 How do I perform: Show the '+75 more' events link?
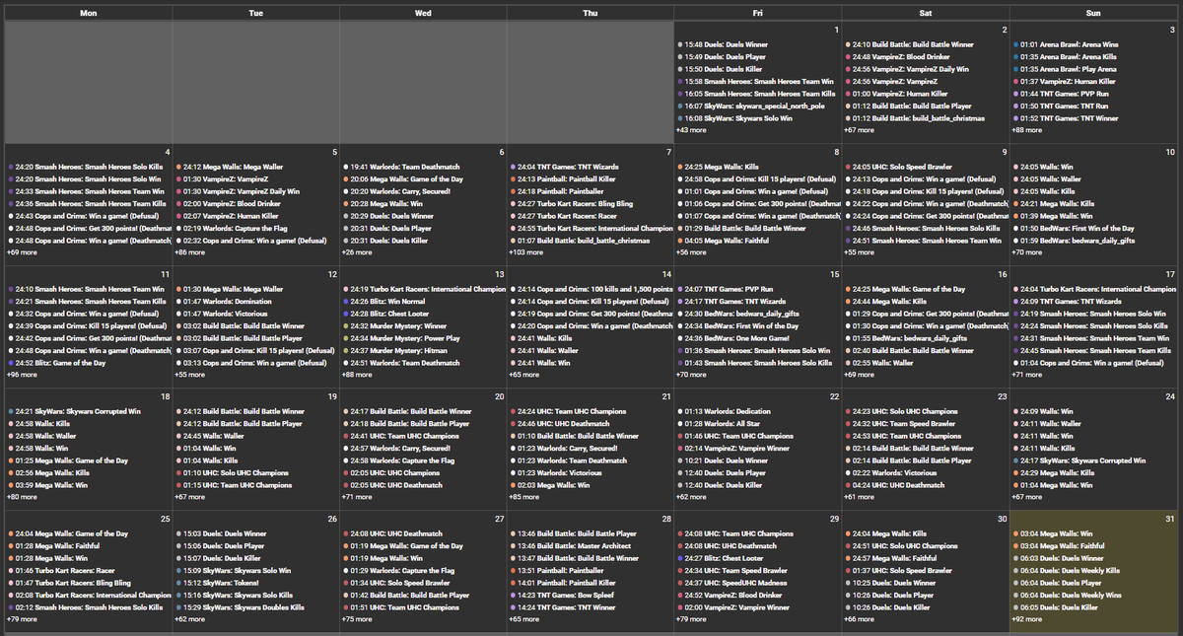coord(356,619)
